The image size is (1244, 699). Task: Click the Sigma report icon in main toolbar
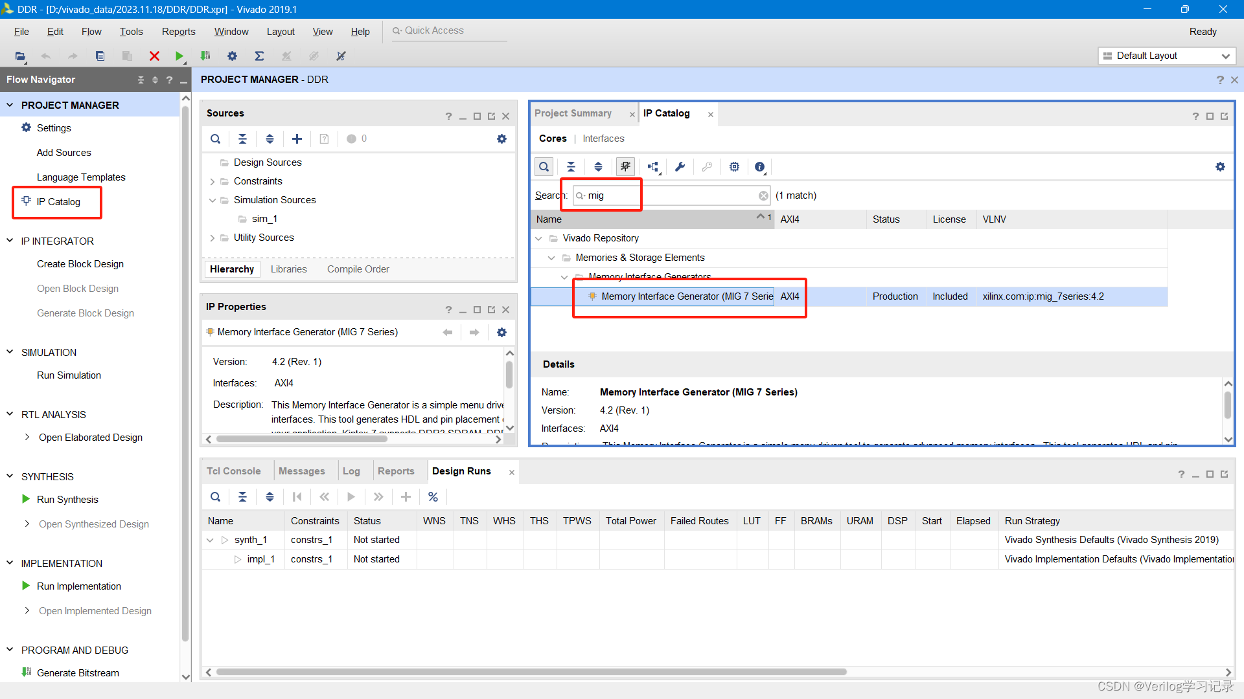tap(259, 56)
